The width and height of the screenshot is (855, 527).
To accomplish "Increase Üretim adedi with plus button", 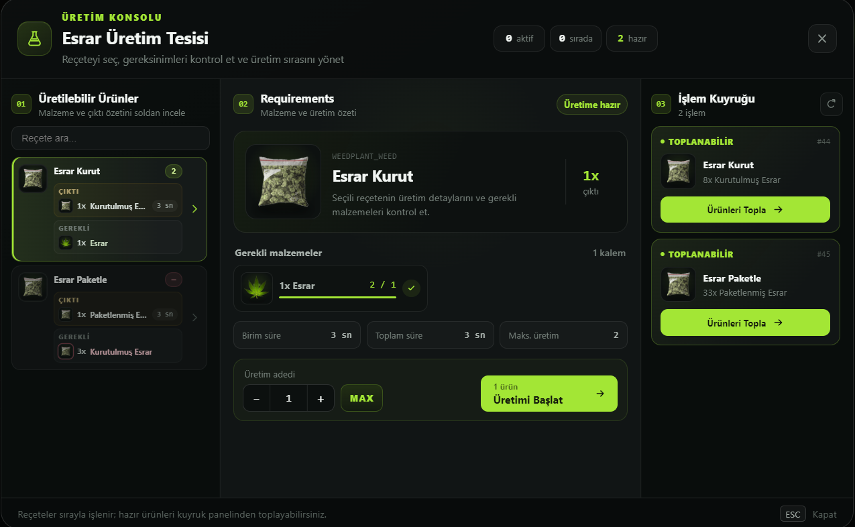I will 321,398.
